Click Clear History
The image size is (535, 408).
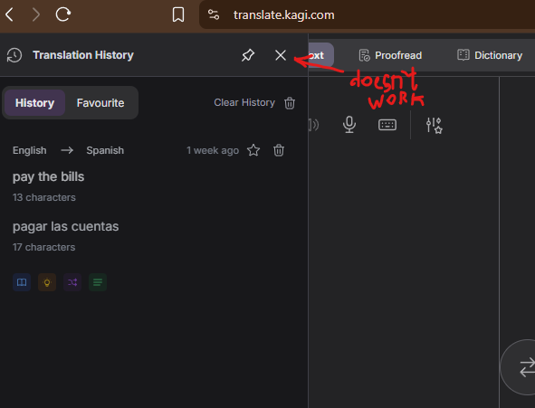[244, 102]
